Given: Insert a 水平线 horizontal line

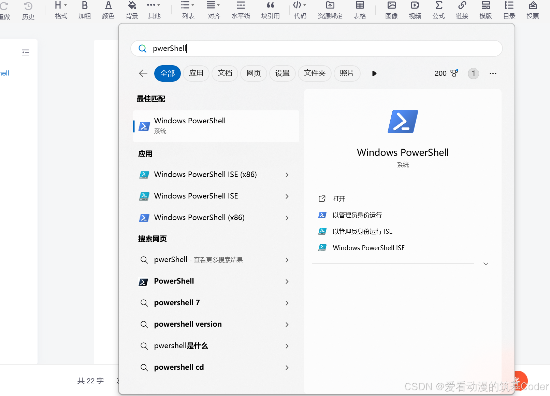Looking at the screenshot, I should 241,10.
